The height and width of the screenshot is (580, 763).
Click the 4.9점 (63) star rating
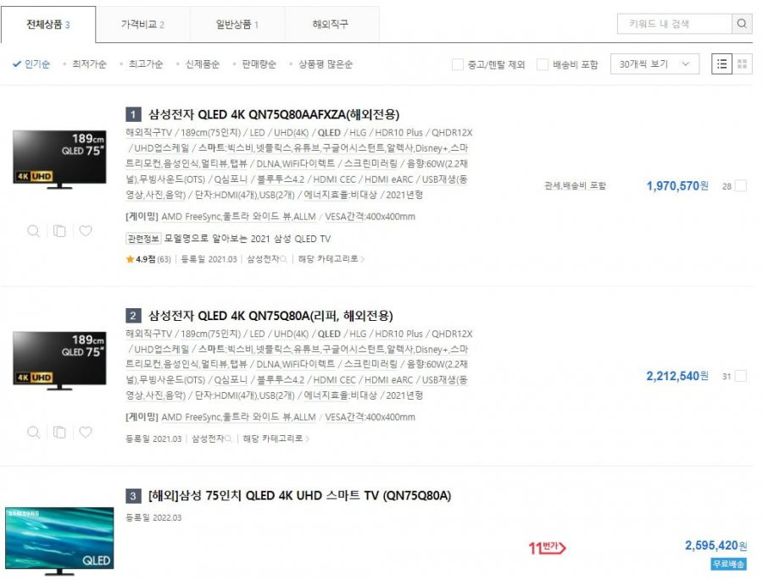tap(148, 259)
